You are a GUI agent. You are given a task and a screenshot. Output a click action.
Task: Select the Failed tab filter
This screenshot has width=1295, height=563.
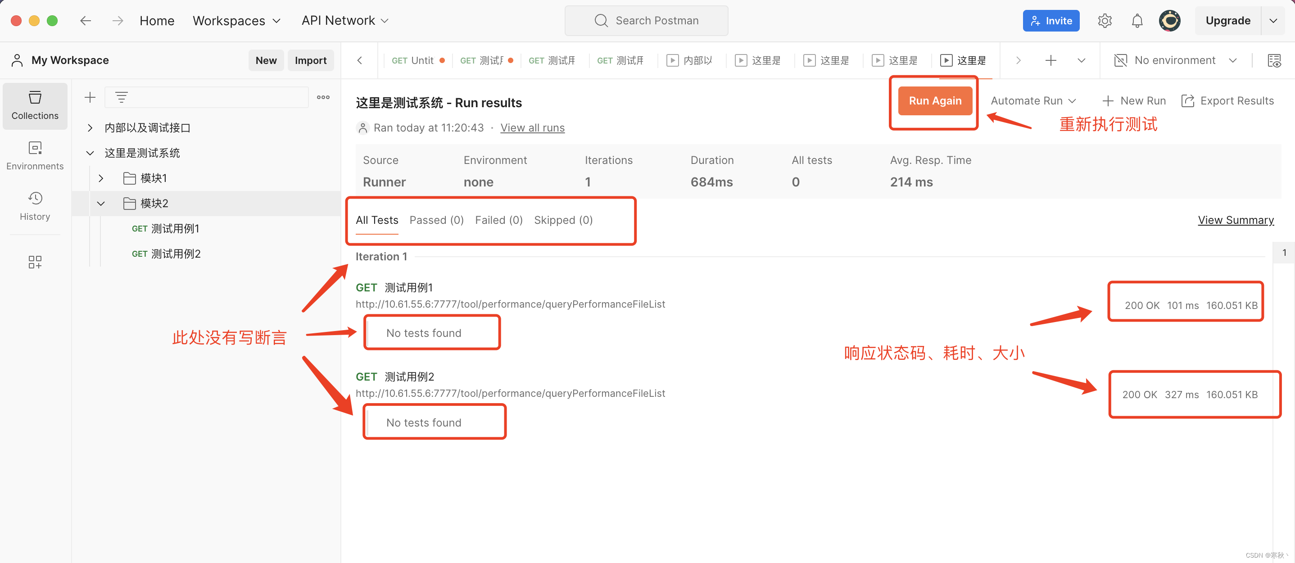[499, 220]
